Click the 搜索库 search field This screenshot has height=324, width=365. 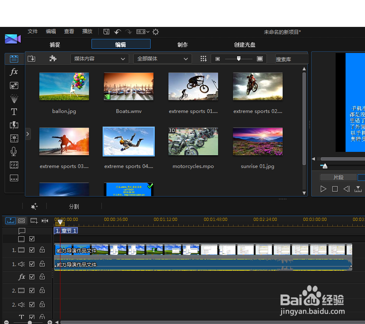coord(292,59)
